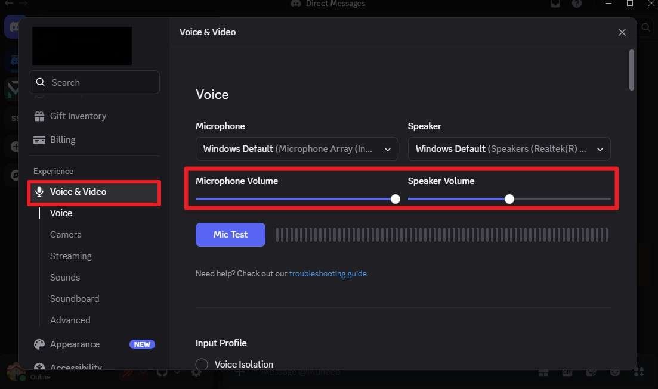Click the microphone icon beside Voice & Video
This screenshot has width=658, height=389.
click(39, 192)
